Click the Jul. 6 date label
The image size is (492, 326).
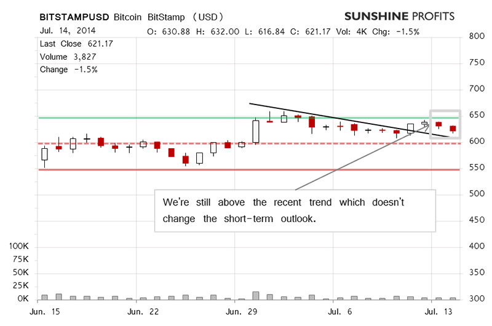click(340, 312)
